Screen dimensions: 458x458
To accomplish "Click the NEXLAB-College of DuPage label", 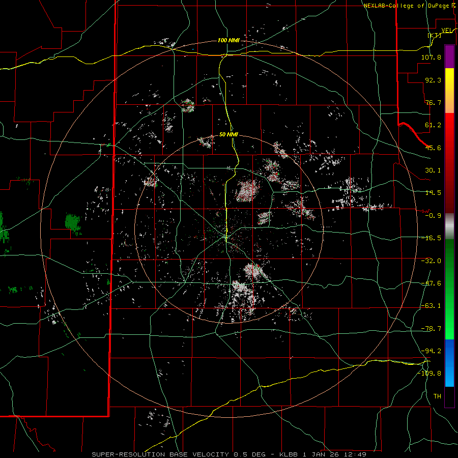I will coord(406,6).
